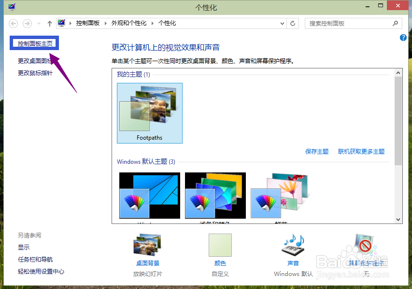Click the theme list scroll up arrow
This screenshot has height=289, width=412.
pos(398,73)
